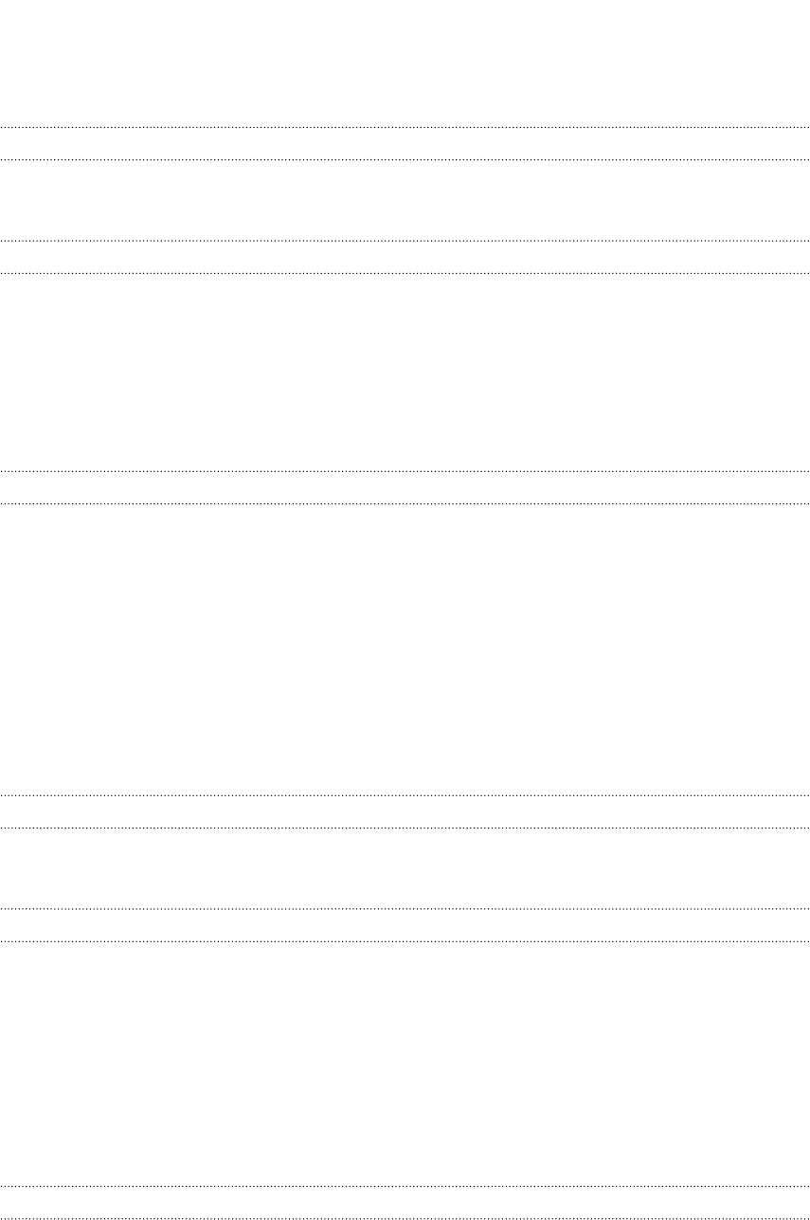The width and height of the screenshot is (810, 1220).
Task: Select the eighth dotted divider line
Action: point(405,828)
